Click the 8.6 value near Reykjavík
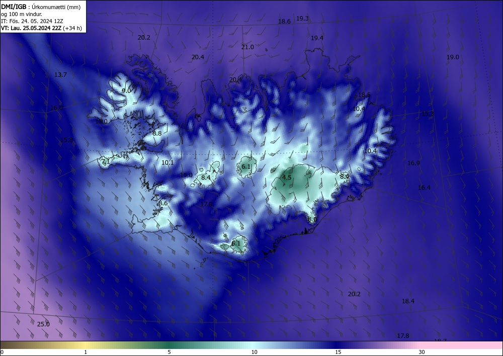Screen dimensions: 503x356 (x=163, y=203)
